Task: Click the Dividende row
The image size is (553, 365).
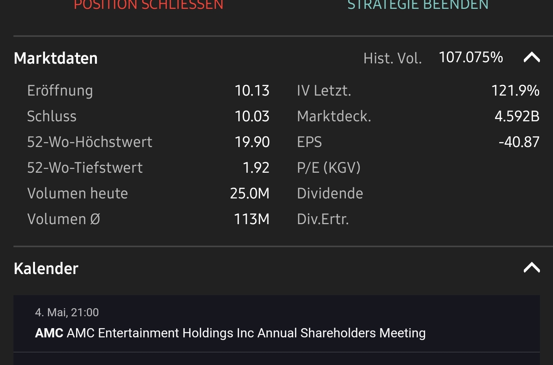Action: [330, 193]
